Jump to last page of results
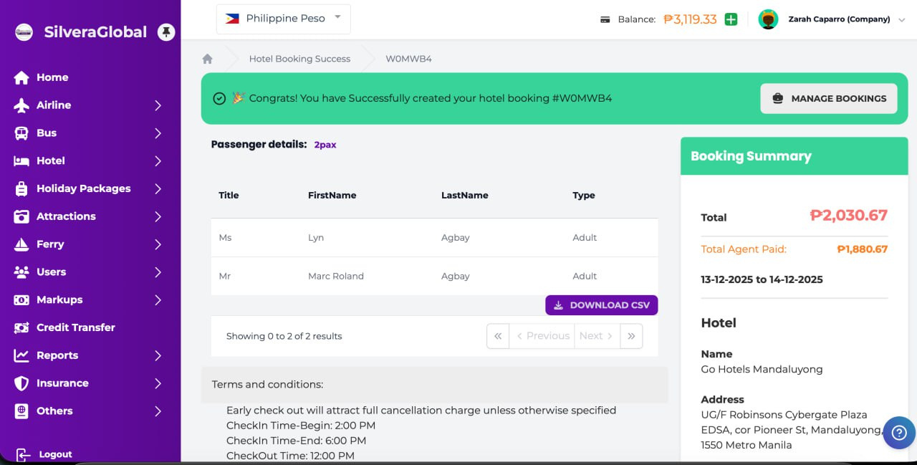This screenshot has height=465, width=917. pyautogui.click(x=631, y=336)
